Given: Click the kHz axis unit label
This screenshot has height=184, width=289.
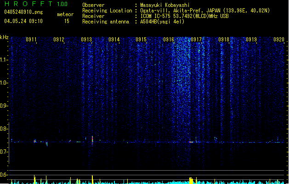Looking at the screenshot, I should (4, 37).
